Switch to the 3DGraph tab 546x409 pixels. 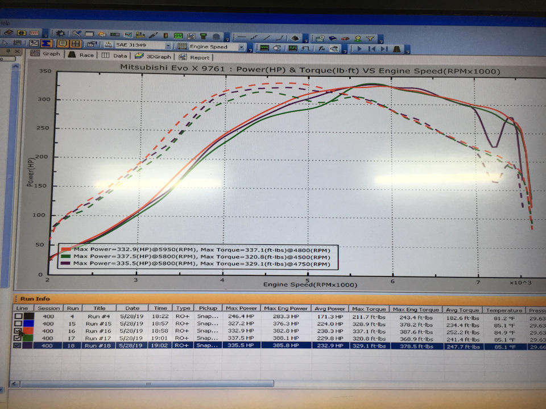(153, 56)
